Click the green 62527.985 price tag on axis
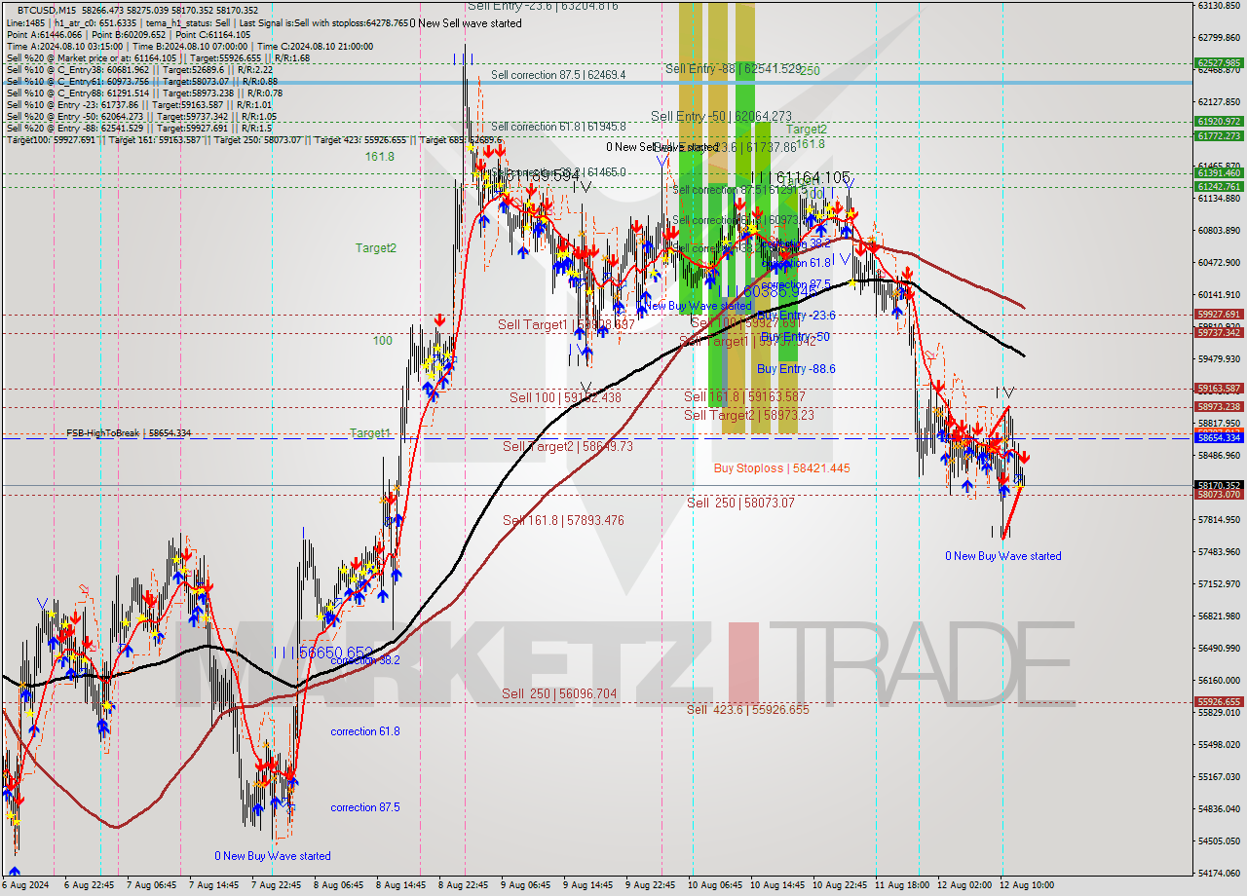1247x896 pixels. point(1219,63)
